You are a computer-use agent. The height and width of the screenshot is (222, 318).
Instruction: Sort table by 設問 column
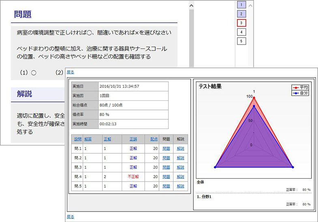coord(78,139)
